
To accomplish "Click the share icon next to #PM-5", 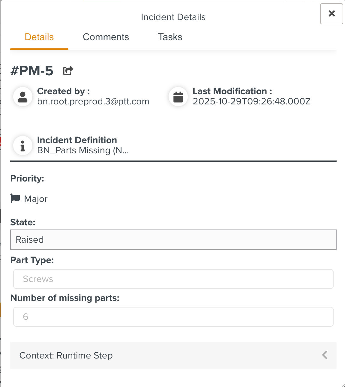I will [x=68, y=71].
